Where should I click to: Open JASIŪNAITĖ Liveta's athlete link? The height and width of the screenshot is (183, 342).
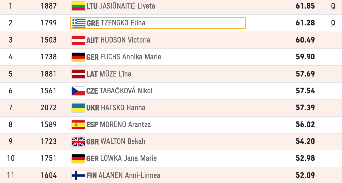tap(127, 6)
